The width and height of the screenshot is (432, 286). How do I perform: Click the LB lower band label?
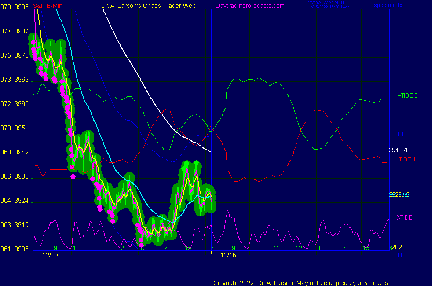(401, 255)
